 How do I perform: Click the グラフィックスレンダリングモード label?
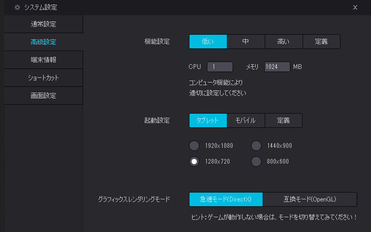[134, 199]
